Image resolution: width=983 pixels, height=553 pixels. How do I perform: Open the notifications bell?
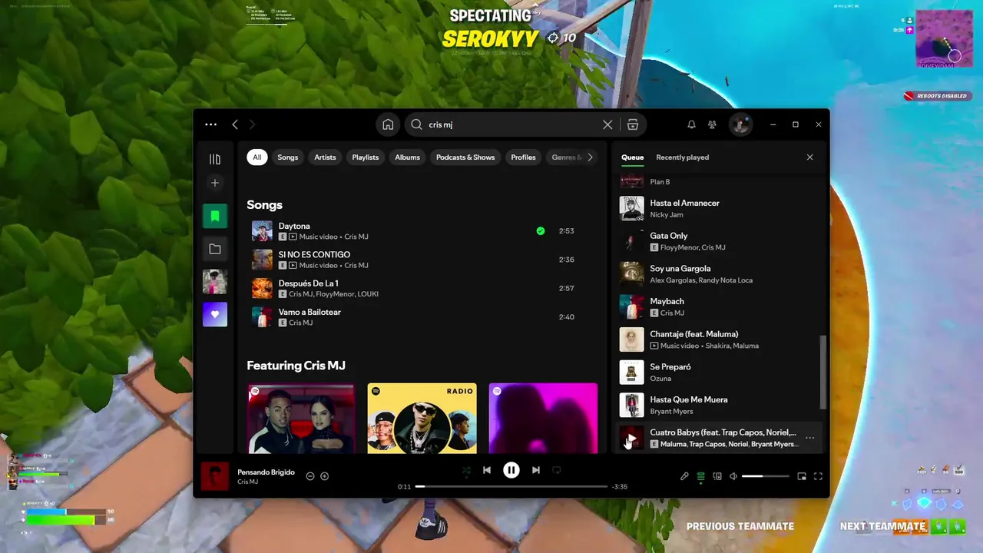coord(691,124)
